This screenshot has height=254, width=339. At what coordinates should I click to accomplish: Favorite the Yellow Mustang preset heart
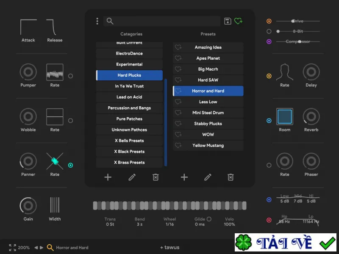pos(178,145)
